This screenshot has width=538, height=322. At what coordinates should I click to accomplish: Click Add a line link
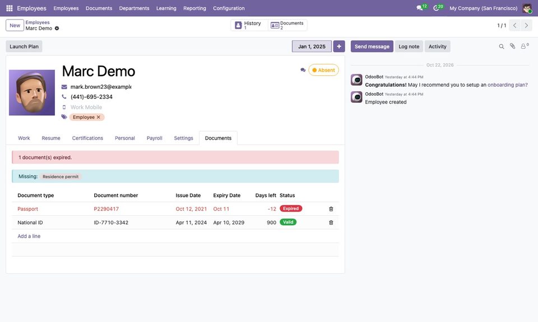(x=29, y=236)
